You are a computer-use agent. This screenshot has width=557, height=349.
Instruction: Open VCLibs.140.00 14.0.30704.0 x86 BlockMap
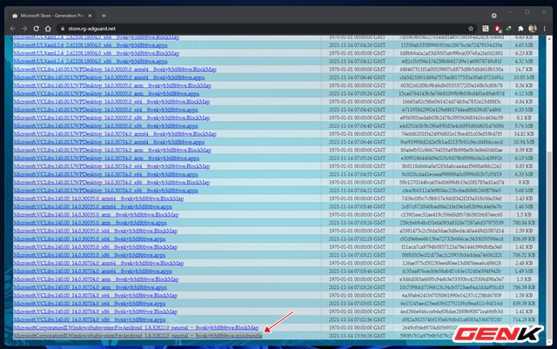point(95,312)
